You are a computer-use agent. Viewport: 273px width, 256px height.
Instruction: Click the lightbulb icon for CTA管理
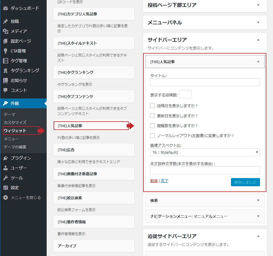(6, 51)
